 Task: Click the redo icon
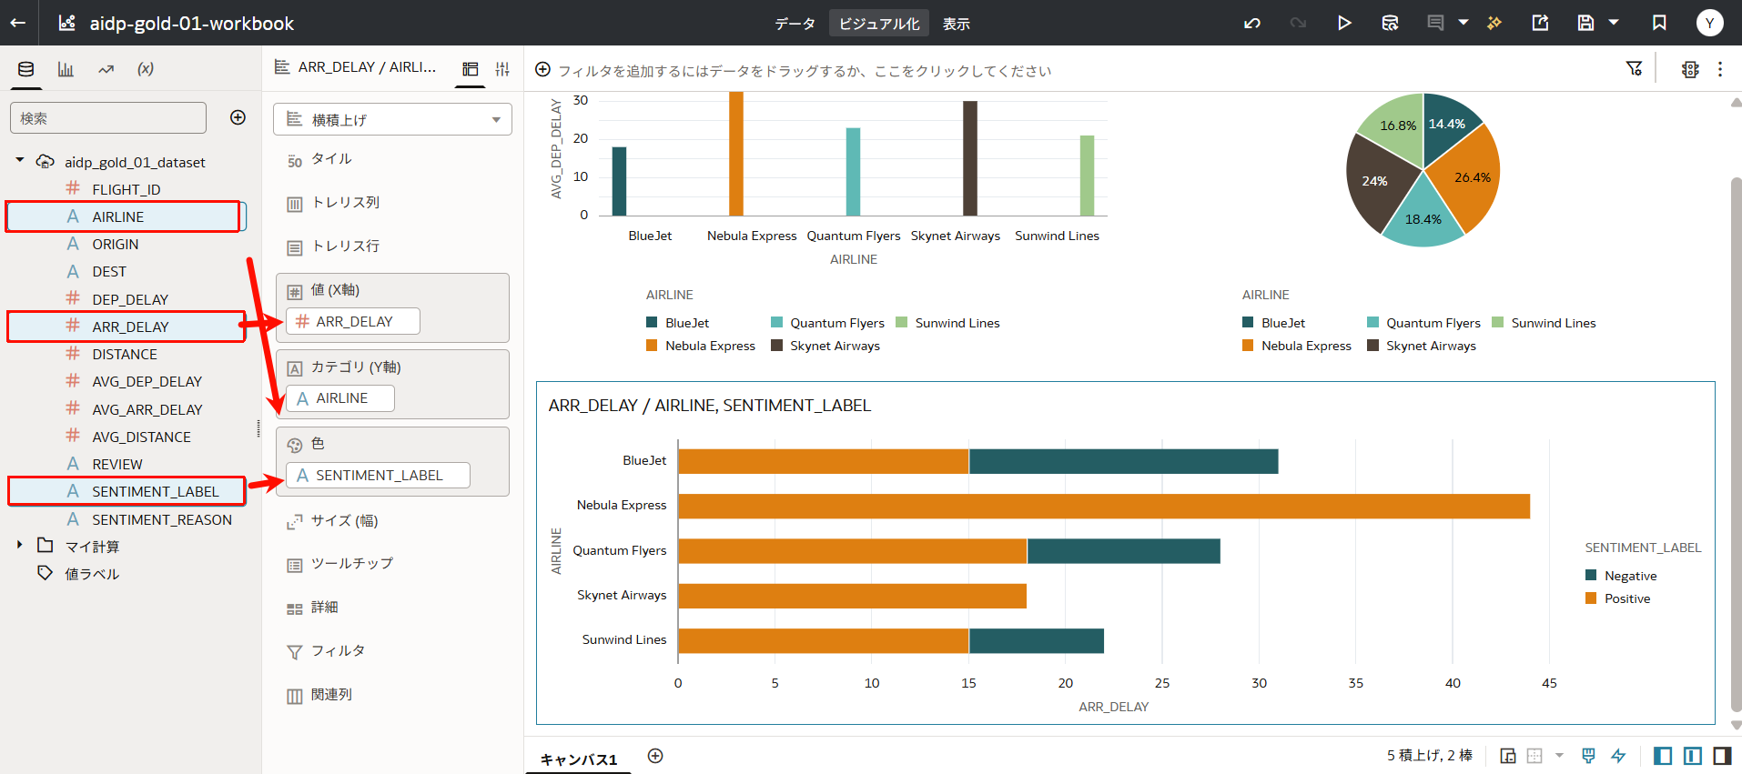click(x=1298, y=23)
